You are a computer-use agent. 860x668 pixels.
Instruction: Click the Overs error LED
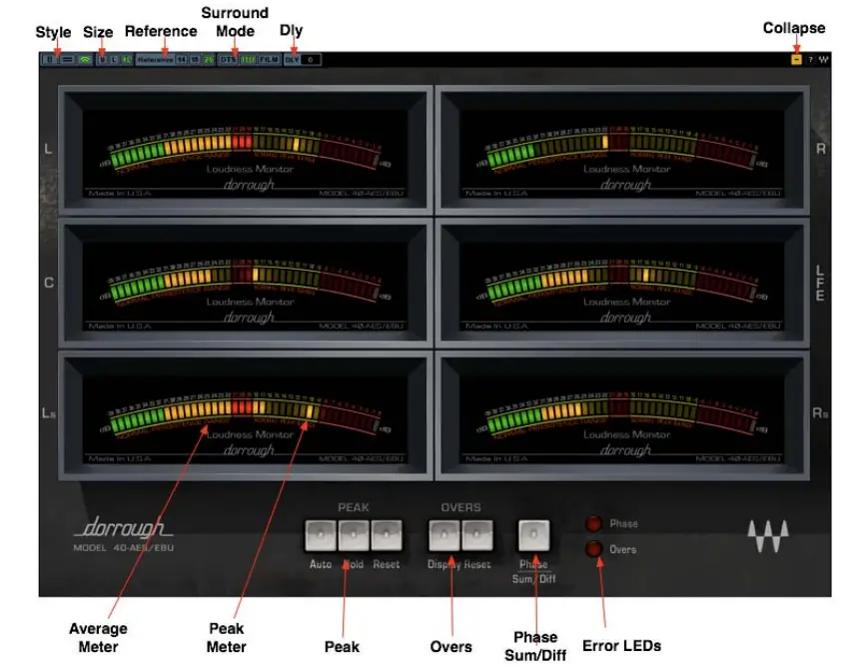[592, 546]
